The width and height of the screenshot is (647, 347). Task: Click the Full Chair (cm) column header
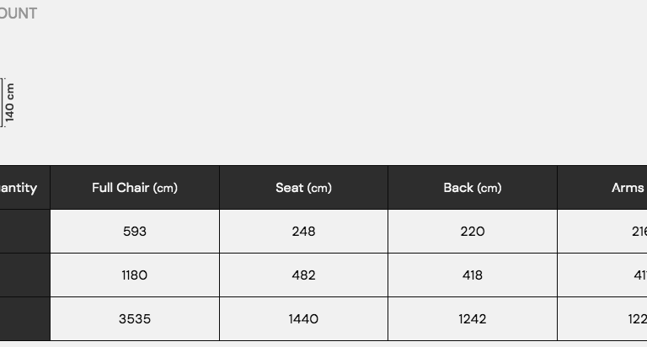coord(135,188)
